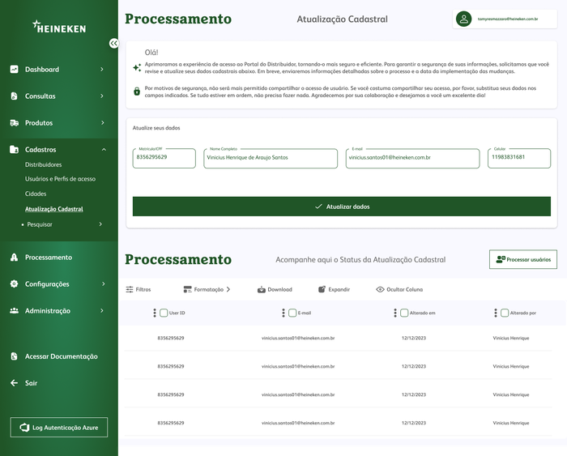Viewport: 567px width, 456px height.
Task: Click the Administração people icon
Action: point(14,311)
